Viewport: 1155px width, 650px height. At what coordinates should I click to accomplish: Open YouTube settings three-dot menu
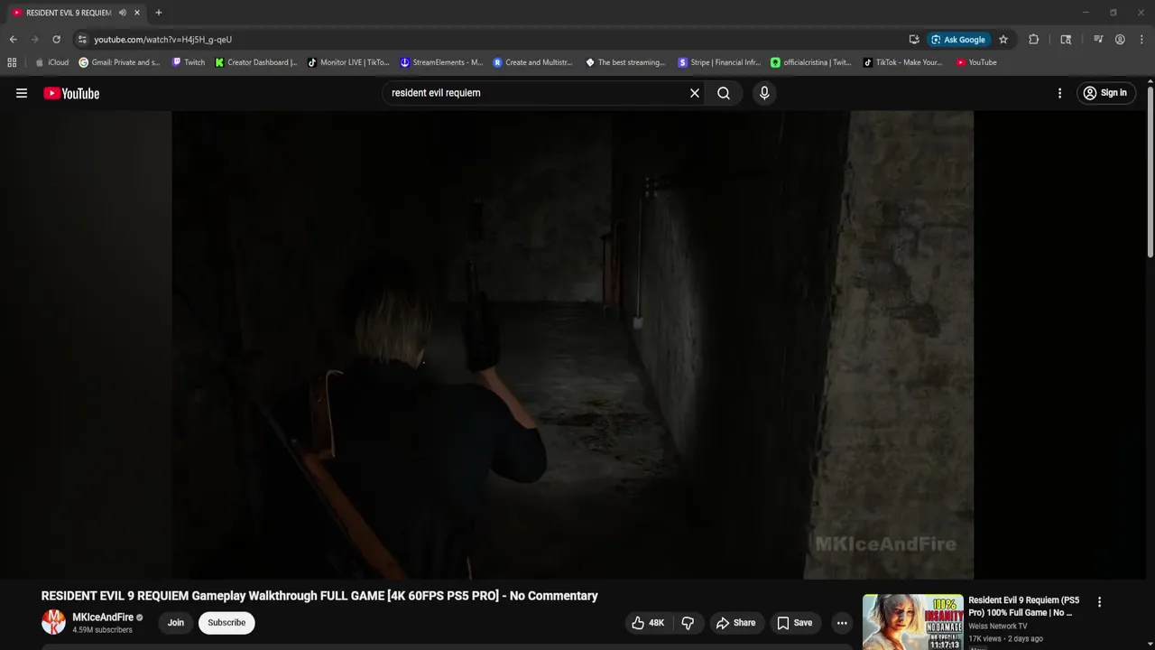1059,93
